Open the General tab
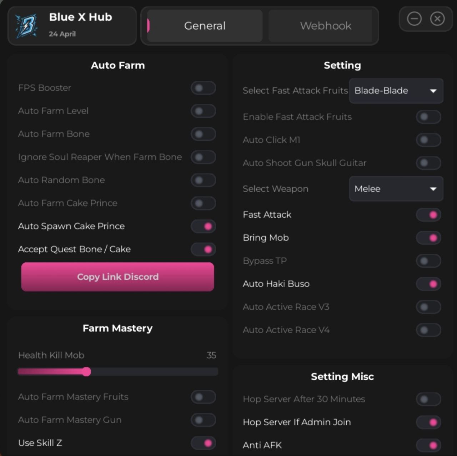457x456 pixels. click(205, 26)
